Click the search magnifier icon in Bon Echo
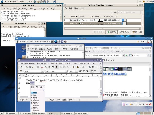 click(x=149, y=55)
